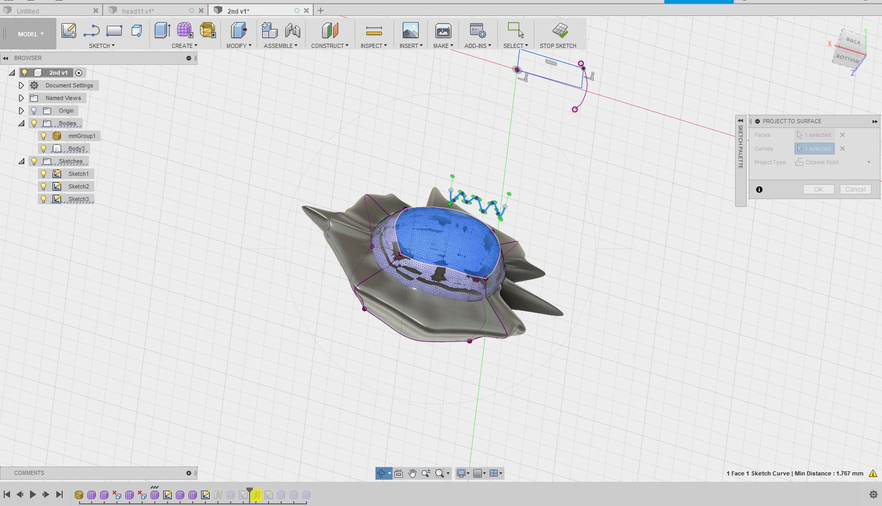
Task: Open the Box primitive tool under Create
Action: 184,46
